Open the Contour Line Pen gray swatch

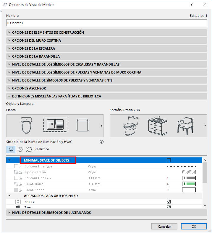pyautogui.click(x=189, y=178)
